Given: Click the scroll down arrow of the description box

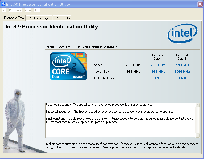Looking at the screenshot, I should coord(197,135).
